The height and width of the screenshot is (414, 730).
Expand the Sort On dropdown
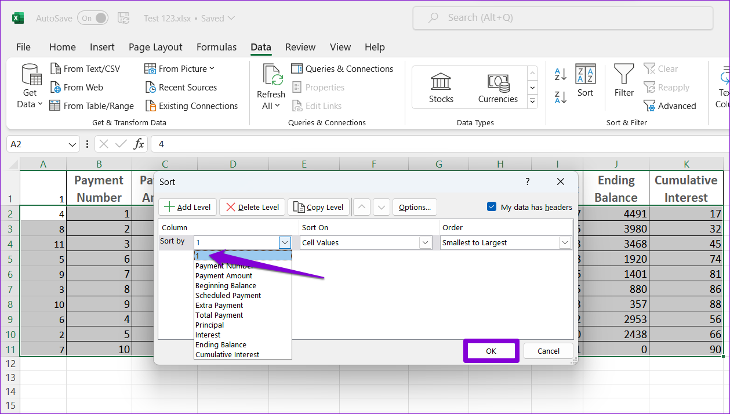(x=426, y=243)
